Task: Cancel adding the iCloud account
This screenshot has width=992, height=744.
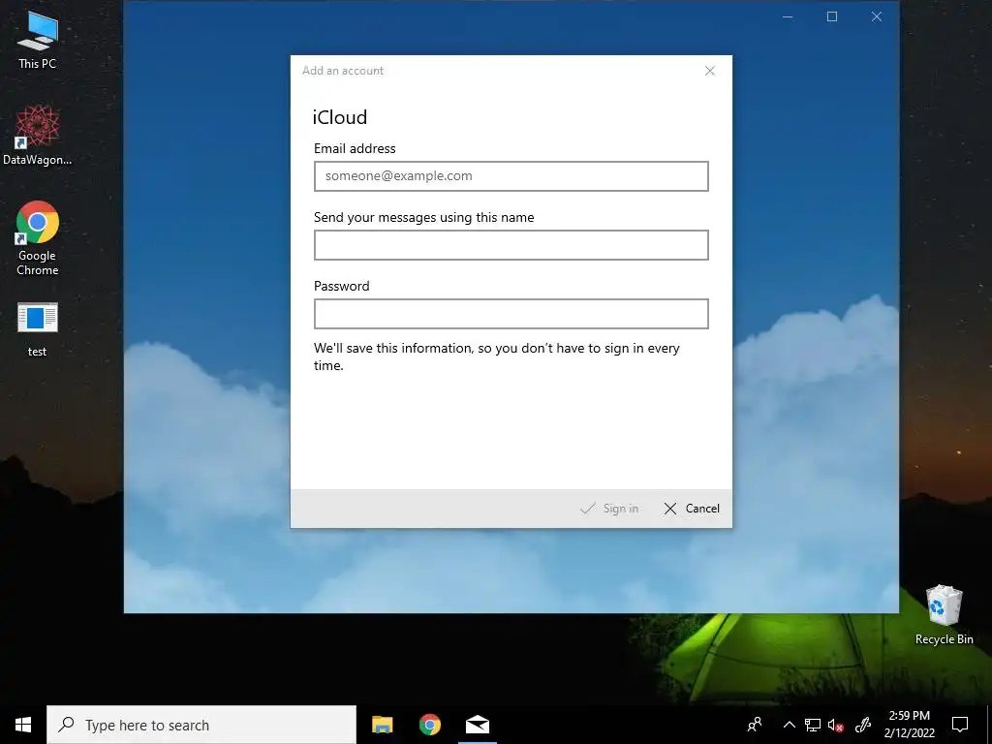Action: click(x=692, y=509)
